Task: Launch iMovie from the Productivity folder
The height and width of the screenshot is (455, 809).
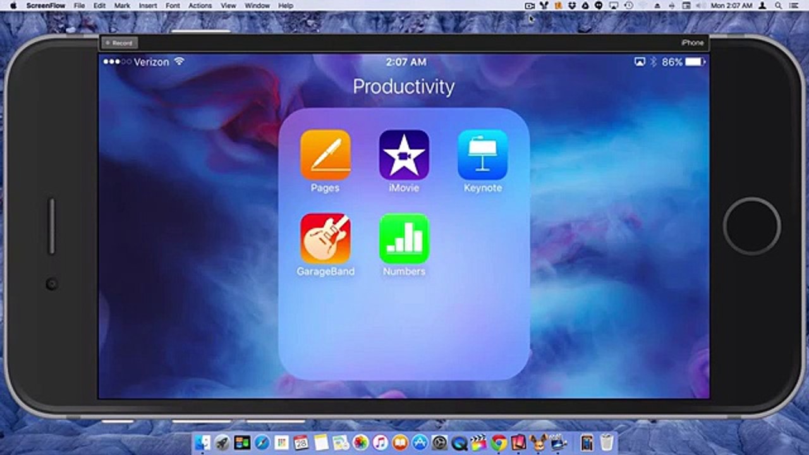Action: (x=404, y=155)
